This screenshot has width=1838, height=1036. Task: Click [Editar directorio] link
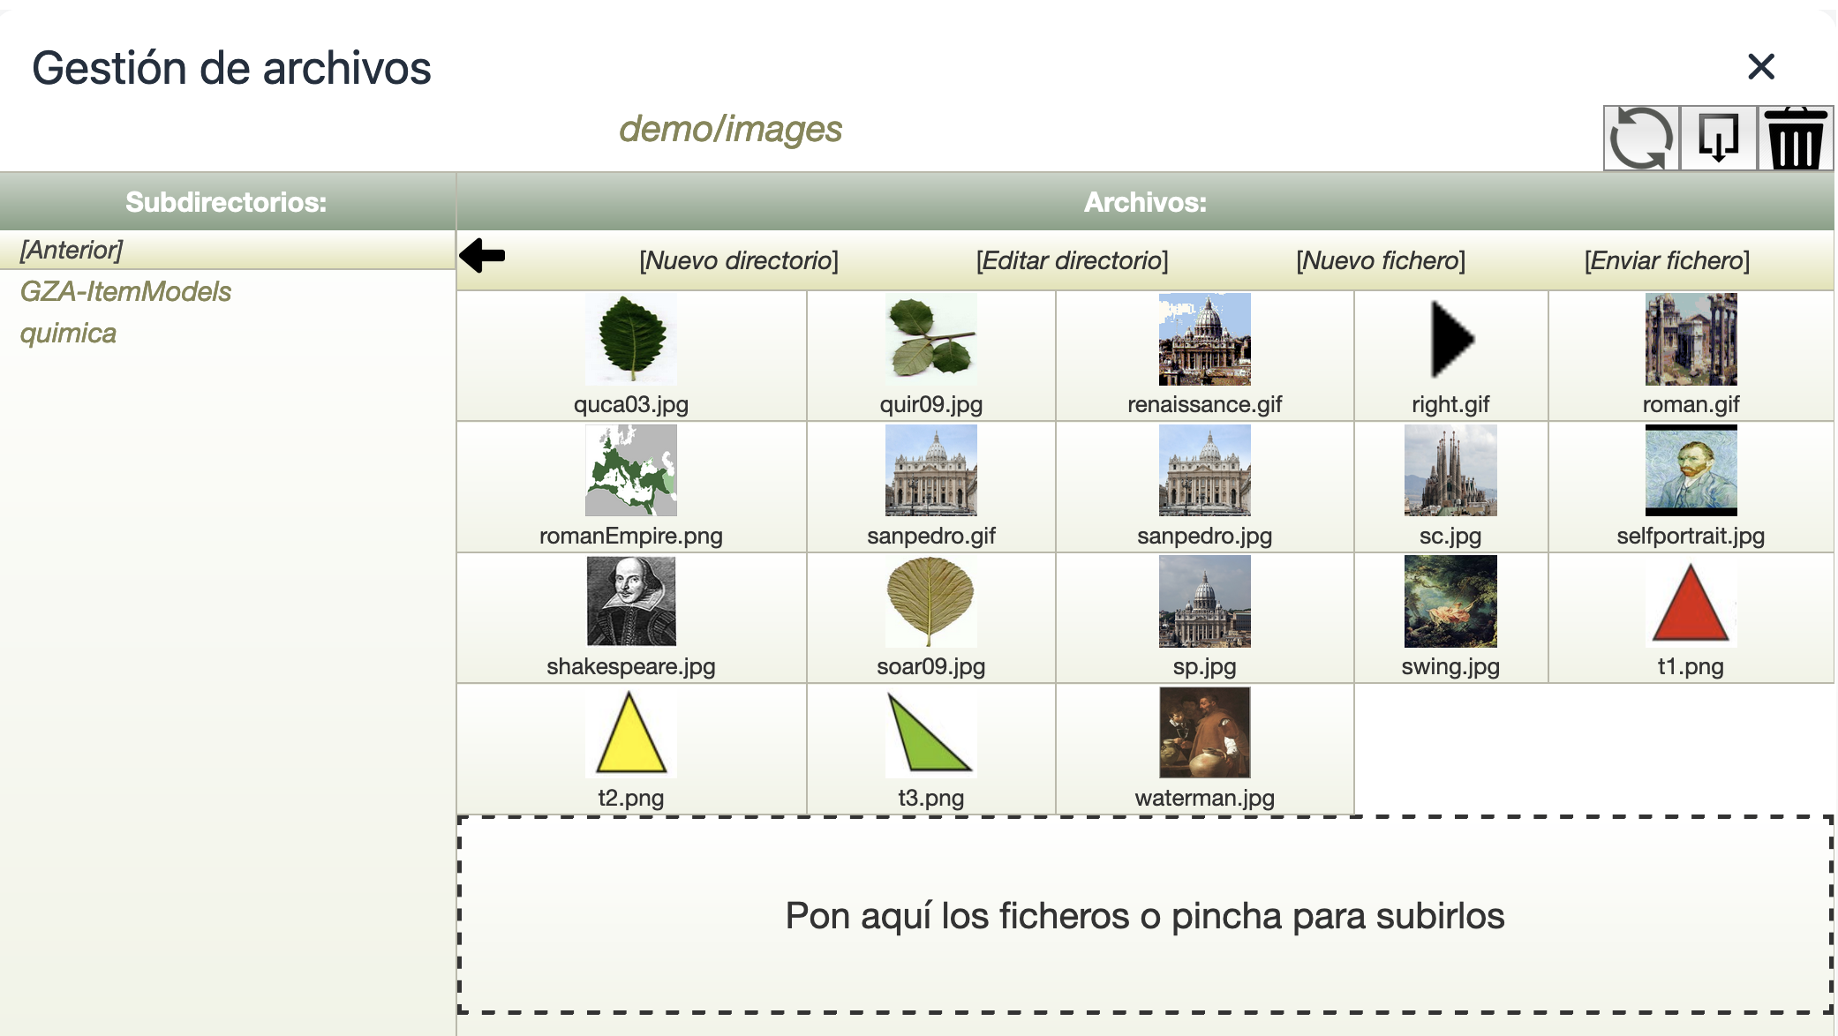point(1072,260)
